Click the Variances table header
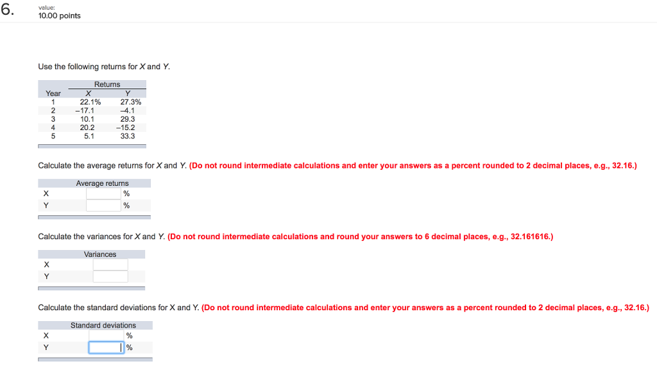Image resolution: width=657 pixels, height=366 pixels. tap(100, 254)
